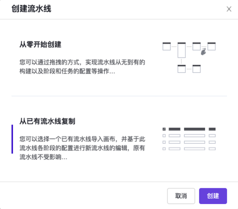The width and height of the screenshot is (238, 209).
Task: Click the second-row empty checkbox in list illustration
Action: pyautogui.click(x=164, y=136)
